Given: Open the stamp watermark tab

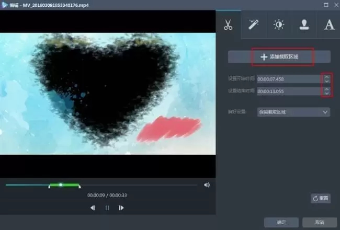Looking at the screenshot, I should coord(304,25).
